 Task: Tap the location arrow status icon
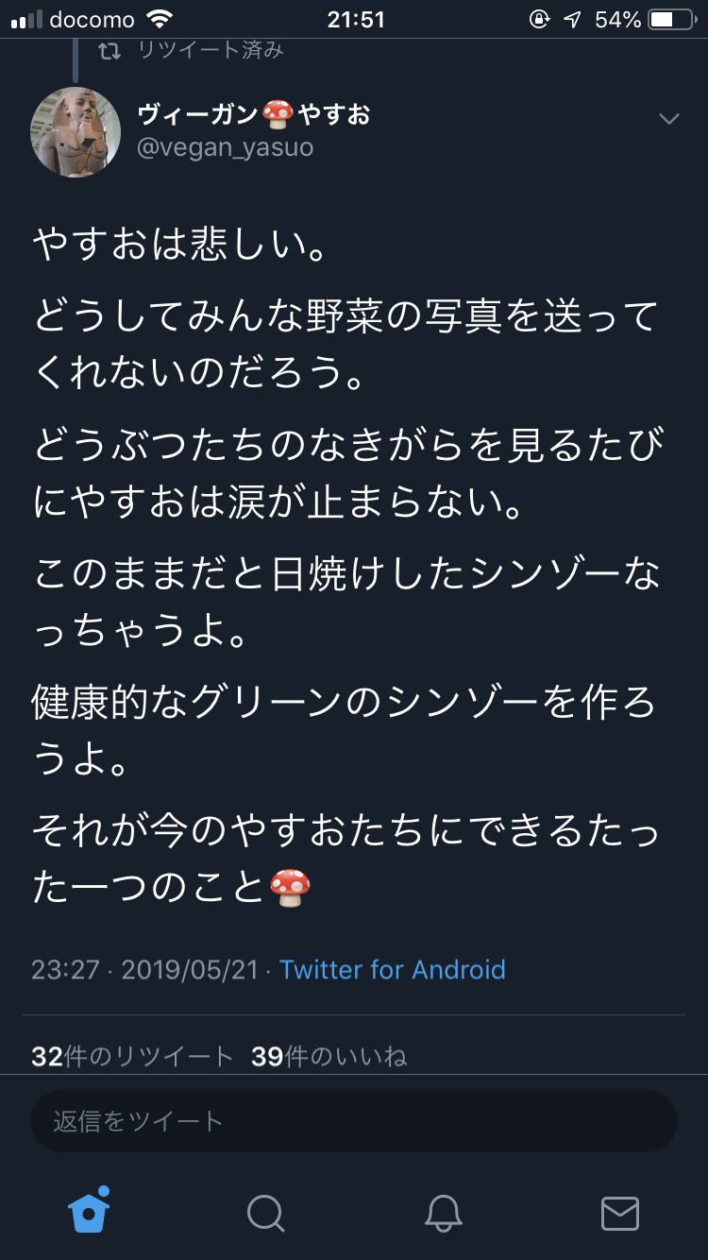[573, 19]
